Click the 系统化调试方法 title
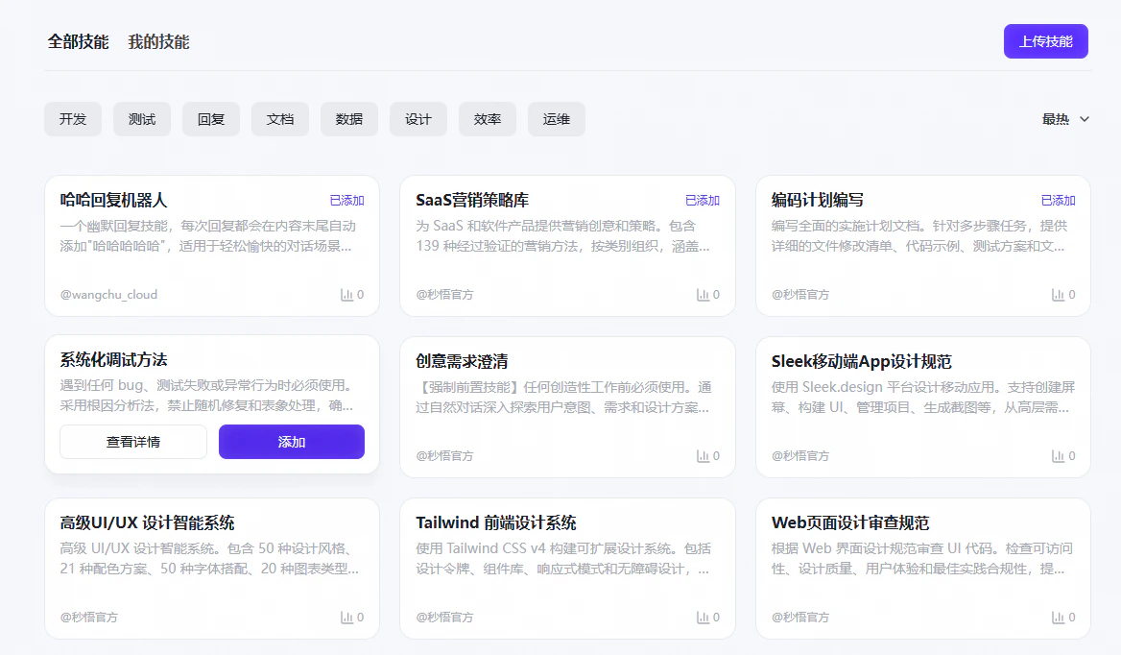The height and width of the screenshot is (655, 1121). point(113,360)
